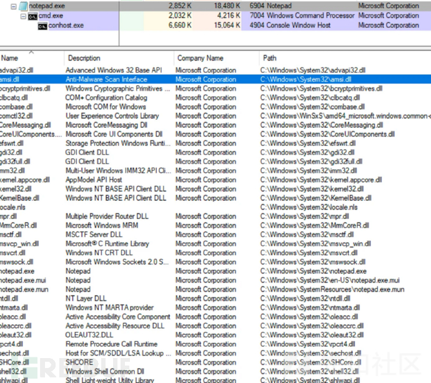
Task: Select the MrmCoreR.dll row
Action: [215, 225]
